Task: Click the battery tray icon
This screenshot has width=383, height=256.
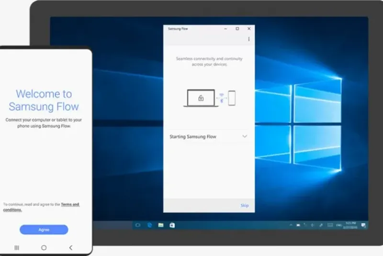Action: (x=298, y=225)
